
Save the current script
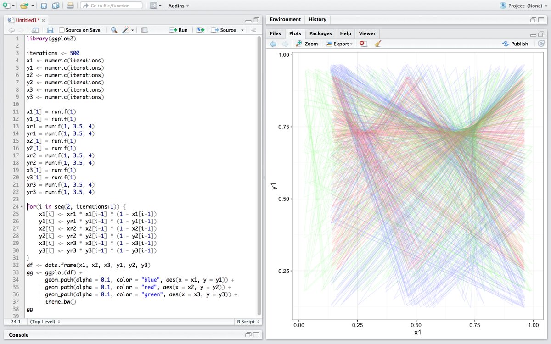50,29
